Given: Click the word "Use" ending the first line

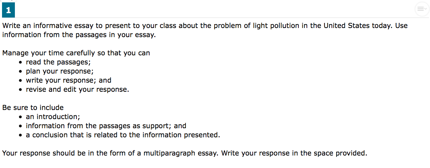Looking at the screenshot, I should (x=401, y=26).
